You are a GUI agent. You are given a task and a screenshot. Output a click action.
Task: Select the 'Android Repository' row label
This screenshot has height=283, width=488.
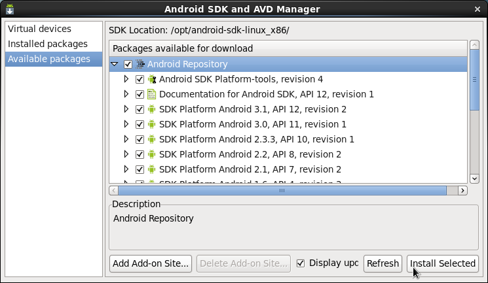tap(187, 64)
